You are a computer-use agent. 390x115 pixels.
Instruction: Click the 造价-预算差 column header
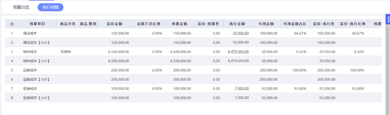(x=209, y=24)
